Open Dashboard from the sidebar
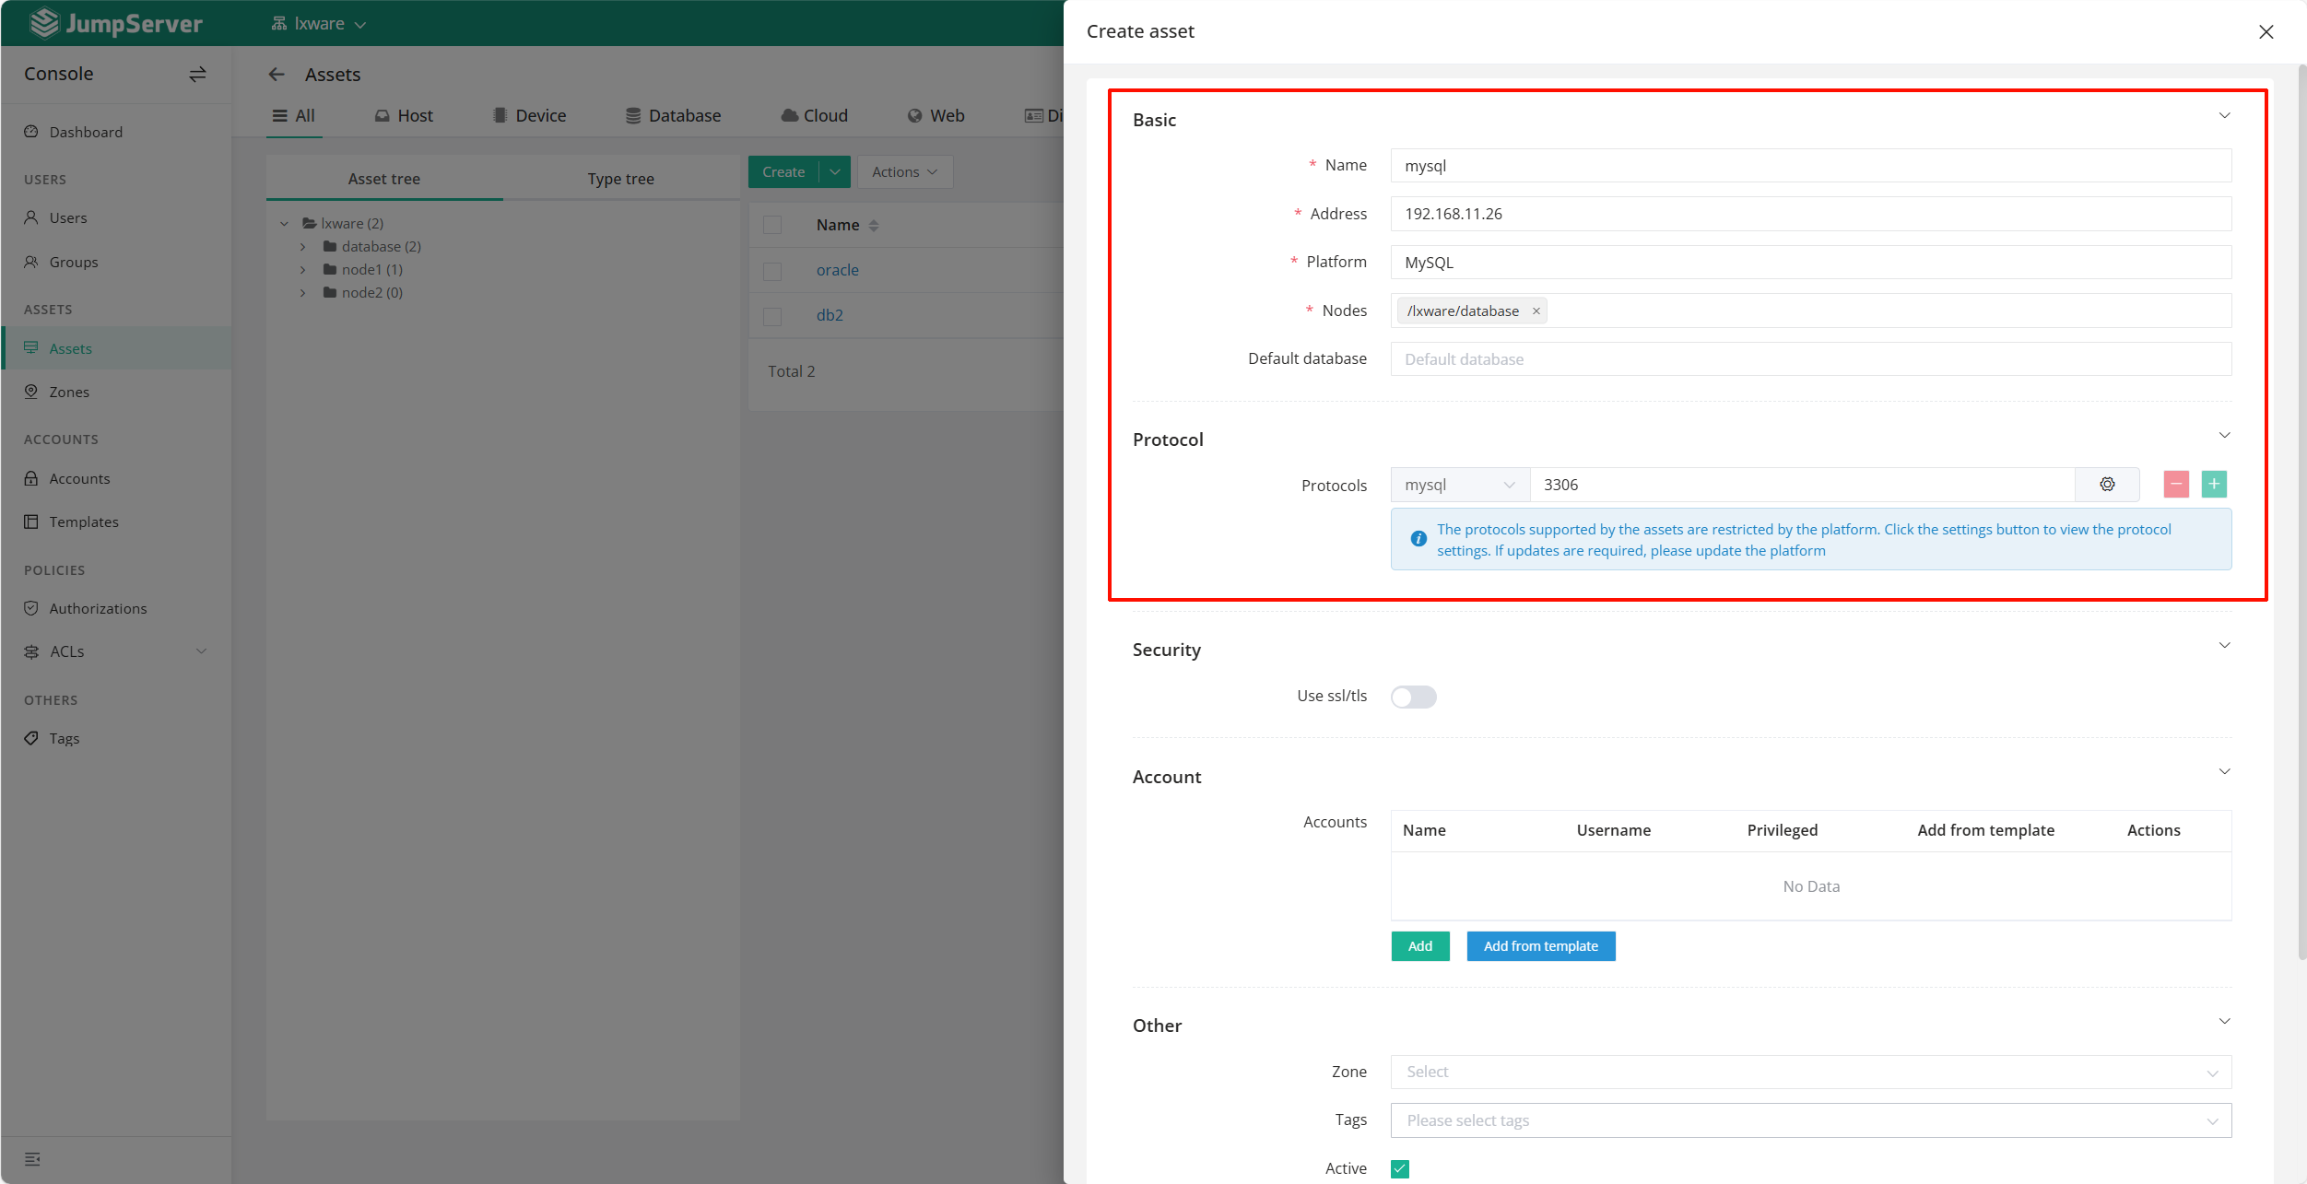This screenshot has height=1184, width=2307. tap(86, 132)
